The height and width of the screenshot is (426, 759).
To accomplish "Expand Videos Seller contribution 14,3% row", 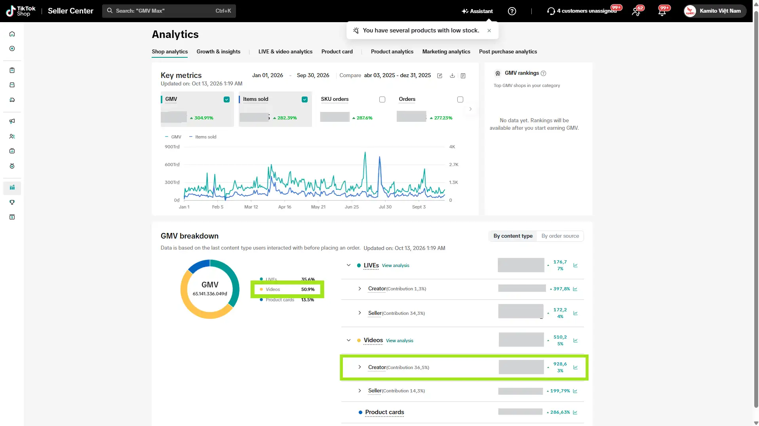I will [360, 391].
